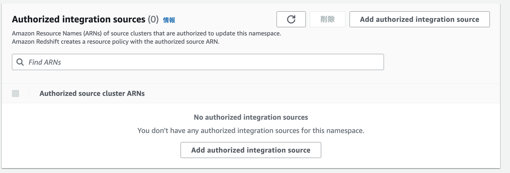
Task: Click the words "update this namespace" in the description
Action: click(248, 33)
